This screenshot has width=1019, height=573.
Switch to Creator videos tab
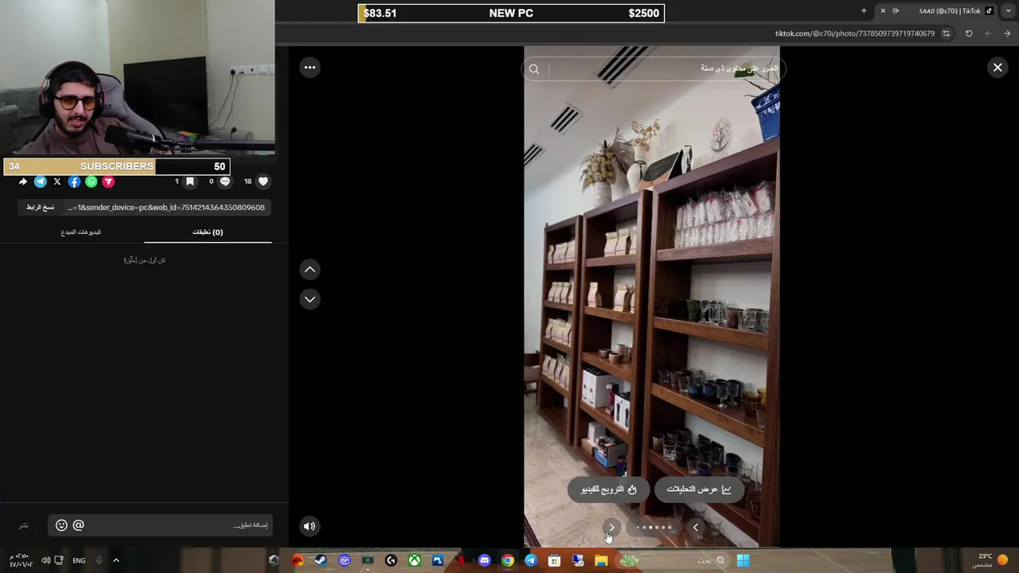pyautogui.click(x=80, y=232)
